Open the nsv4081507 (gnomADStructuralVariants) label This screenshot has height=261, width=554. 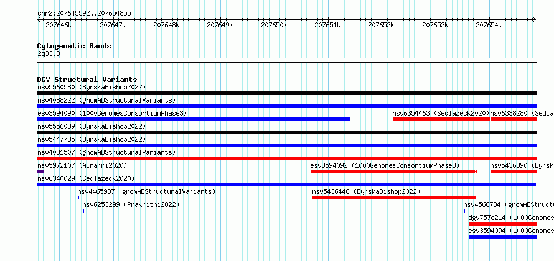106,152
